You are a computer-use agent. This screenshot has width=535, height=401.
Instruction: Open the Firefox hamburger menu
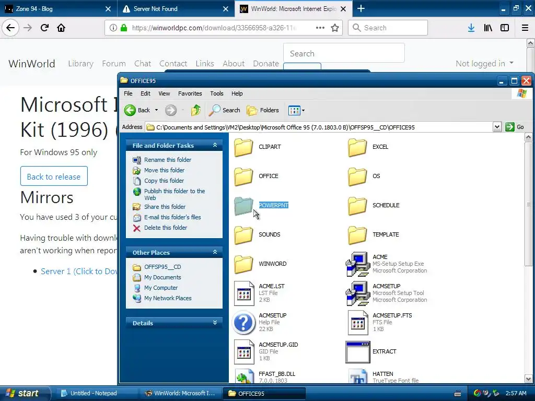(525, 28)
